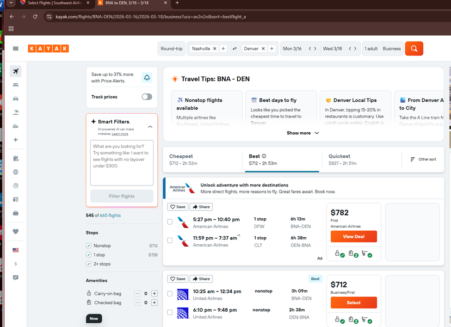Open Stays bed icon in sidebar
Screen dimensions: 451x327
coord(16,85)
